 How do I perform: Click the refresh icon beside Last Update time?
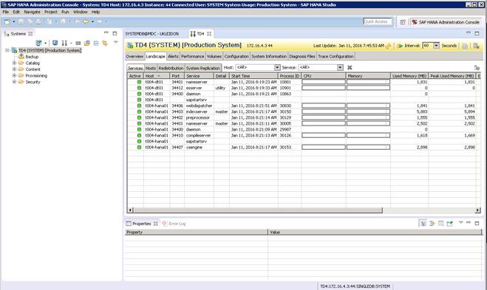(x=388, y=46)
